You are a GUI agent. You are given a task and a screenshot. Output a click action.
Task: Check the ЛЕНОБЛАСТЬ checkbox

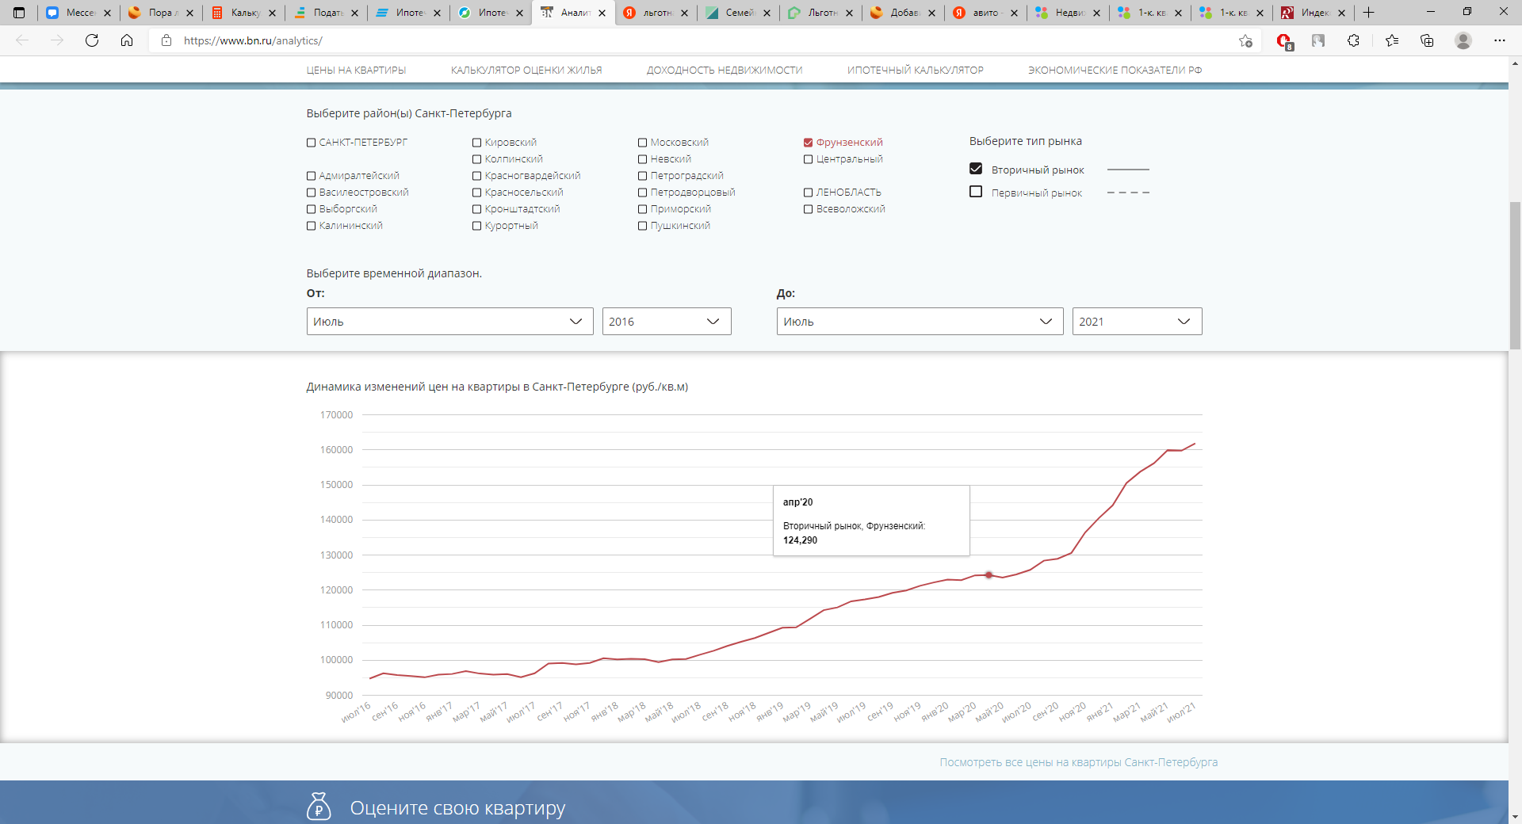point(809,193)
